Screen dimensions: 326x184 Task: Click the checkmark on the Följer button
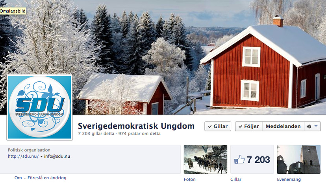[x=240, y=127]
